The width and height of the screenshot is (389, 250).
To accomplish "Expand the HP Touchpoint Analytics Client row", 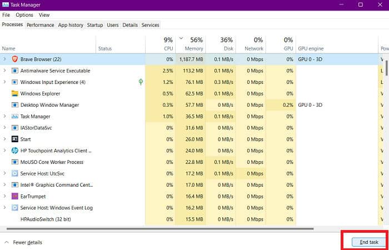I will click(x=4, y=151).
